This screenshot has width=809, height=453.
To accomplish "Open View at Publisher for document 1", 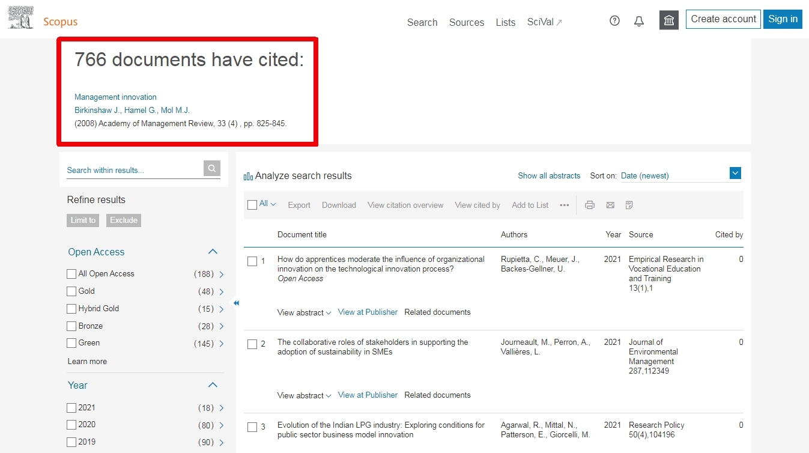I will click(x=368, y=312).
